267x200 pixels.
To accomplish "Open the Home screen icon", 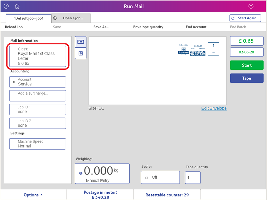I will click(x=17, y=6).
